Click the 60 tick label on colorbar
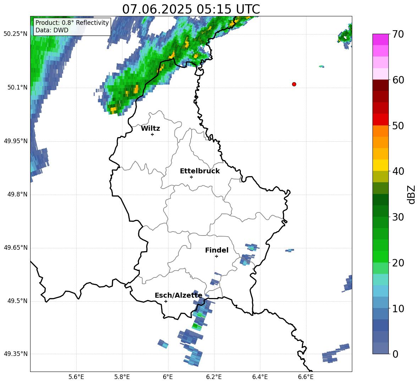Image resolution: width=420 pixels, height=384 pixels. 398,80
